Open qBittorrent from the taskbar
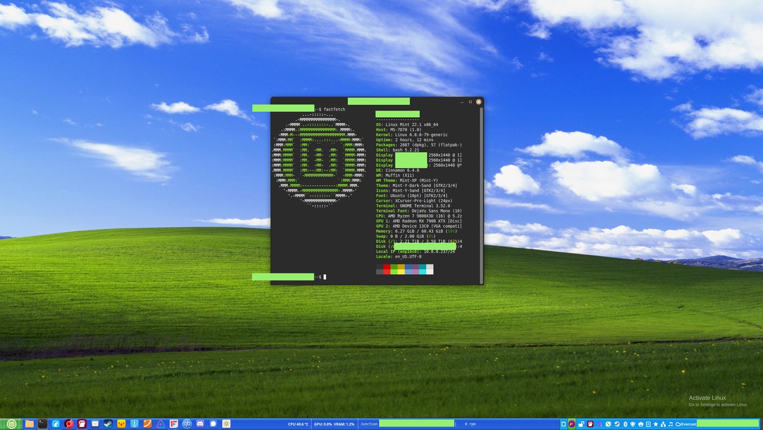Screen dimensions: 763x430 click(x=186, y=424)
